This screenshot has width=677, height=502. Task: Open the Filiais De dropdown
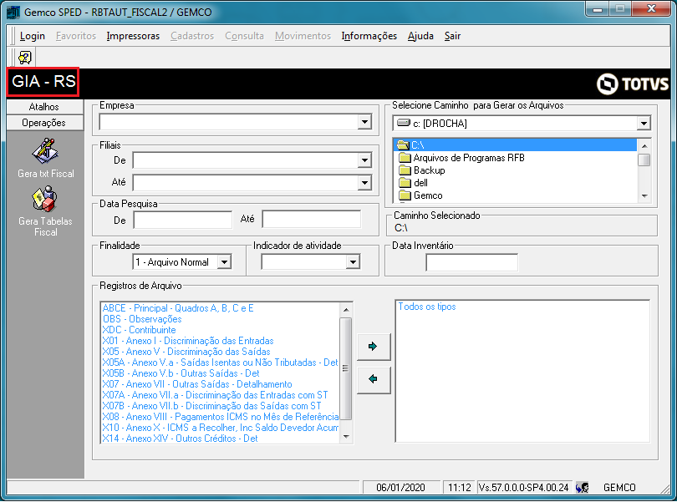click(365, 160)
